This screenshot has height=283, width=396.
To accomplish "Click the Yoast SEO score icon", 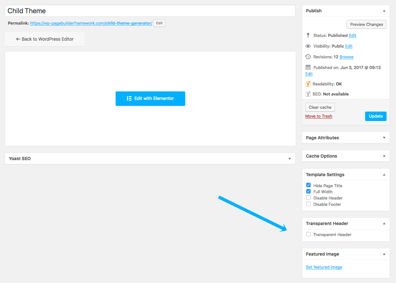I will tap(308, 94).
